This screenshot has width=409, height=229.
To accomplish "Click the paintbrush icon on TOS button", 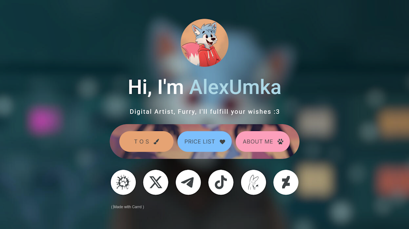I will point(156,142).
